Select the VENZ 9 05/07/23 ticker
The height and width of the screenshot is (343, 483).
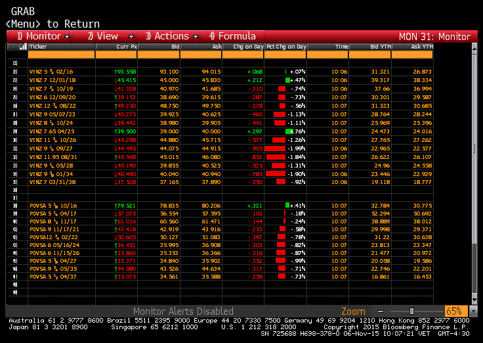coord(52,114)
